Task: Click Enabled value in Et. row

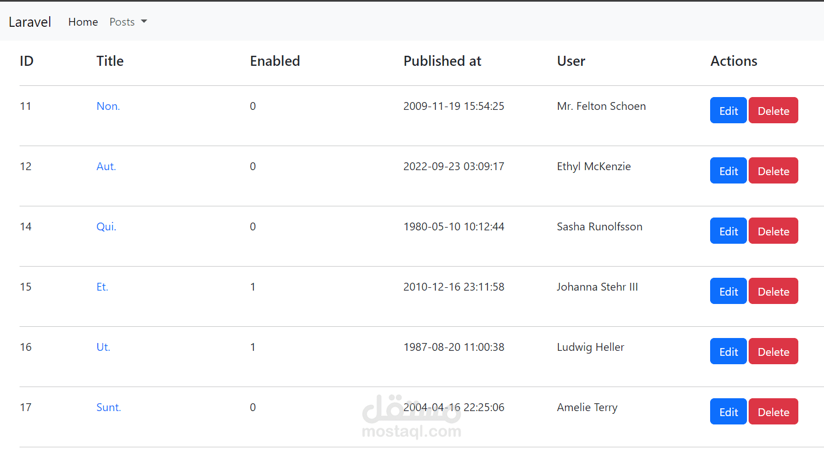Action: (x=253, y=287)
